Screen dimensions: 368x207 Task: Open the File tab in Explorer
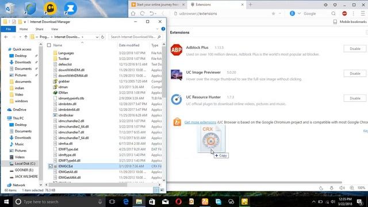pyautogui.click(x=8, y=29)
